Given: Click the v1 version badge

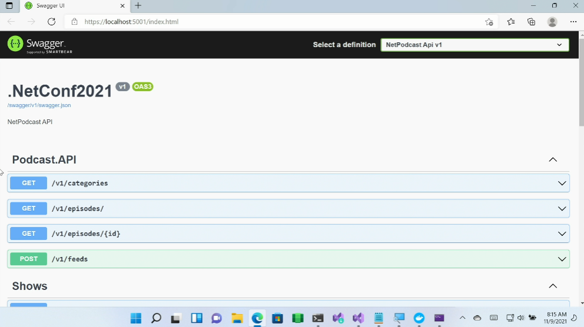Looking at the screenshot, I should [x=122, y=86].
